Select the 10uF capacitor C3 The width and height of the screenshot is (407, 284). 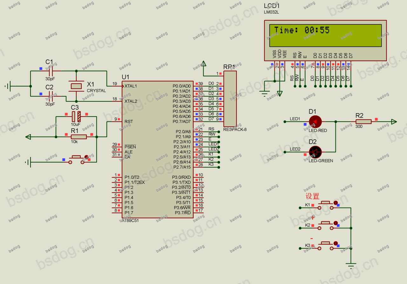click(x=76, y=116)
